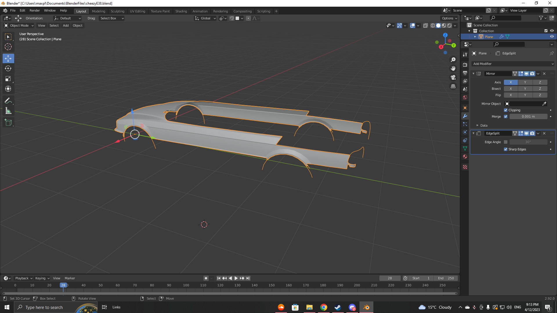Open the Object Mode dropdown
The height and width of the screenshot is (313, 557).
click(x=19, y=26)
